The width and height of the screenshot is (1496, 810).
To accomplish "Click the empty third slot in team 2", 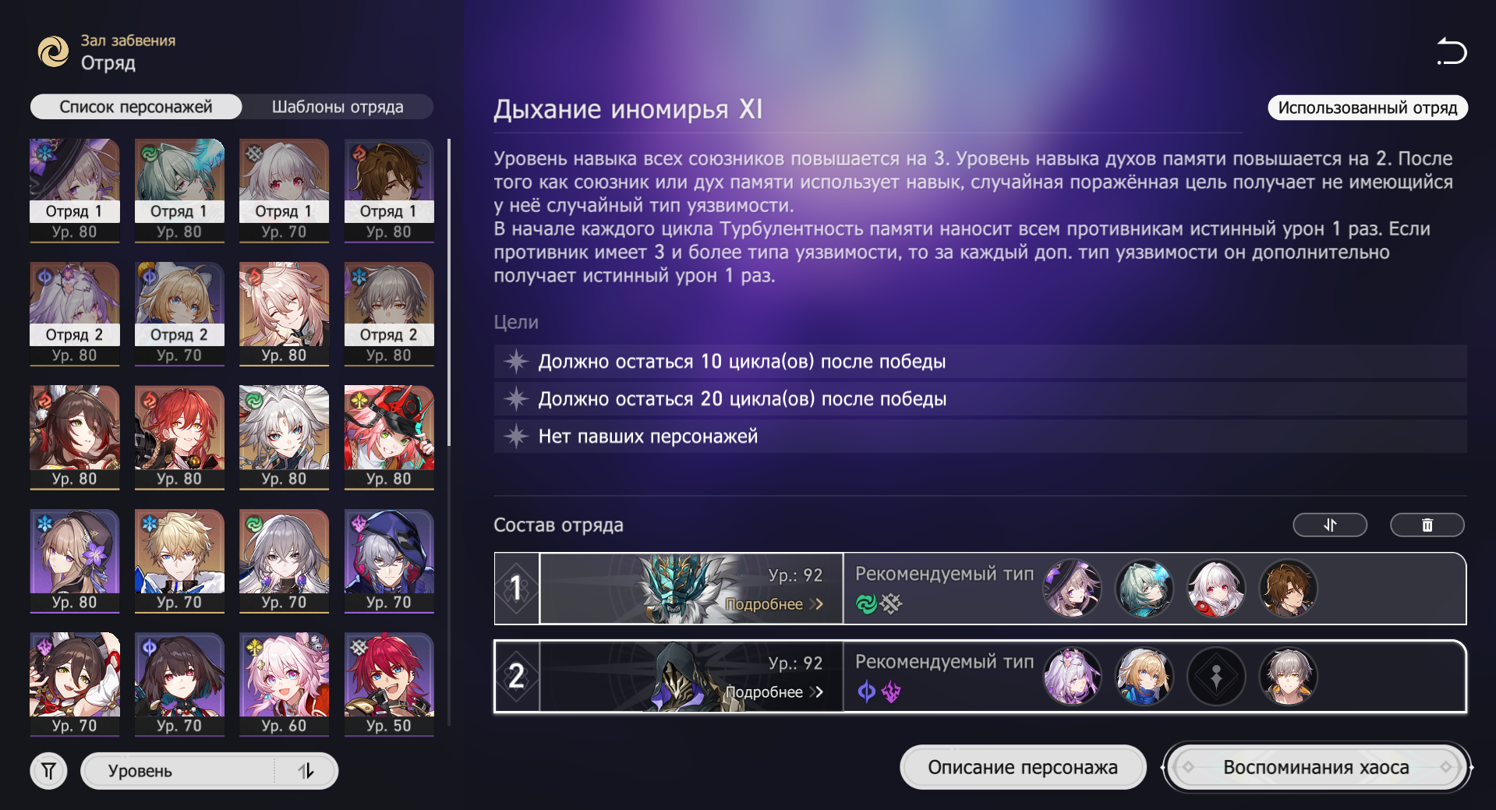I will pyautogui.click(x=1216, y=677).
